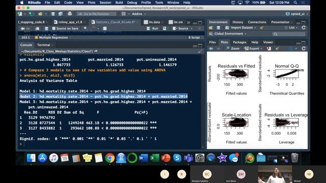Open the Plots menu in the menu bar

pos(91,3)
